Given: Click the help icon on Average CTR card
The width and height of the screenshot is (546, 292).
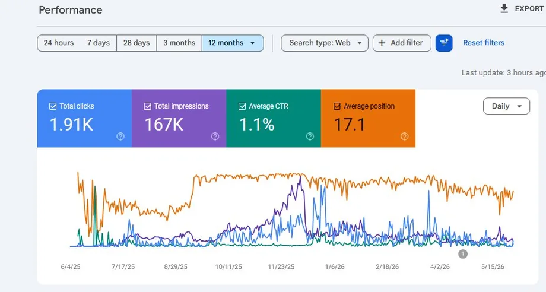Looking at the screenshot, I should (x=310, y=137).
